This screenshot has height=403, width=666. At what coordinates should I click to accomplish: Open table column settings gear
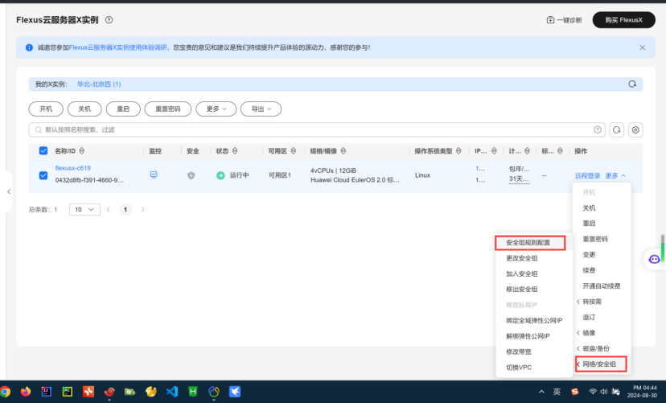pos(635,130)
